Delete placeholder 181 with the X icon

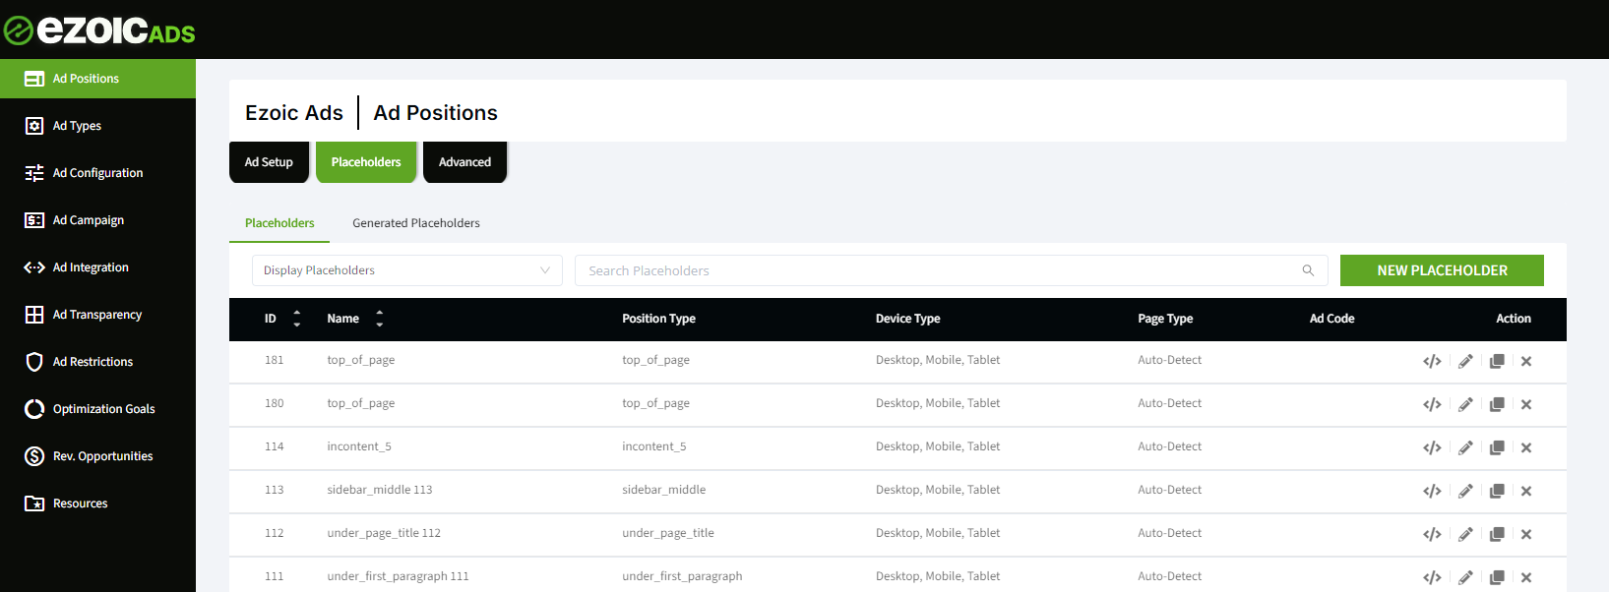[1526, 361]
